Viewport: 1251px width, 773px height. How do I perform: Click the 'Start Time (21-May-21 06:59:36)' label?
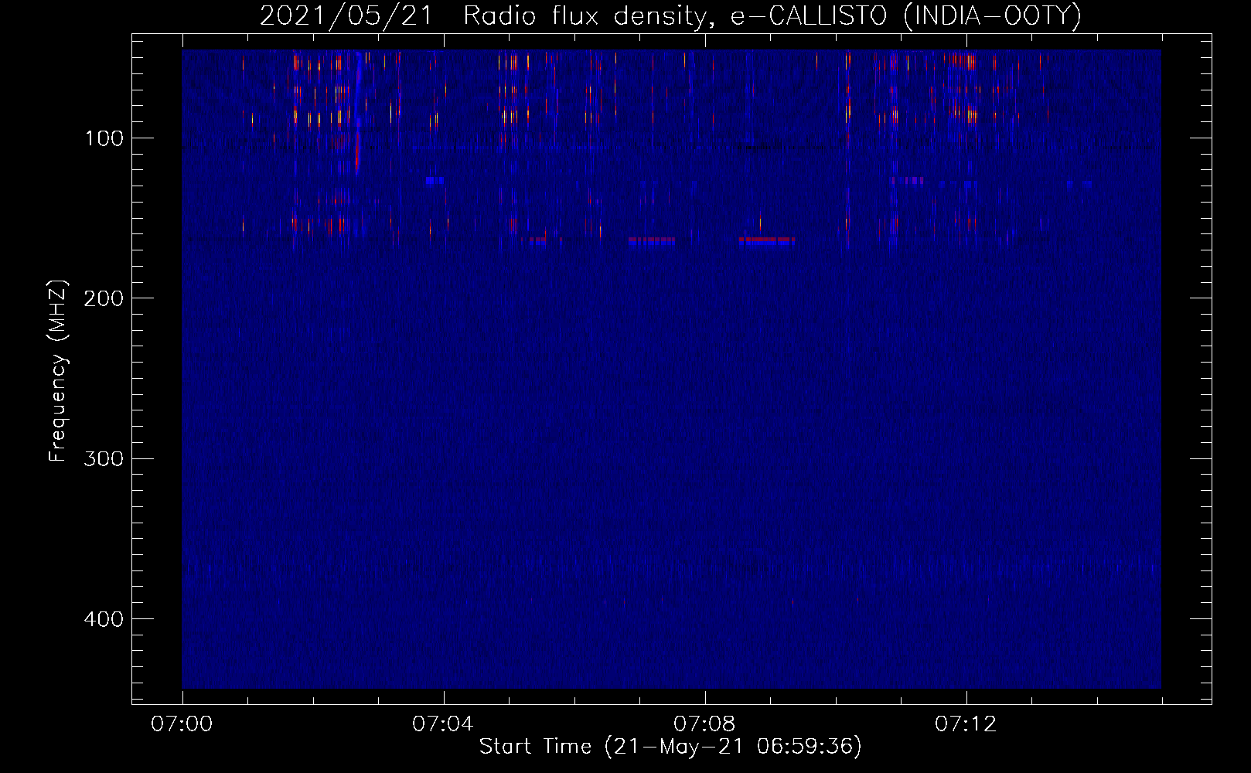coord(670,747)
